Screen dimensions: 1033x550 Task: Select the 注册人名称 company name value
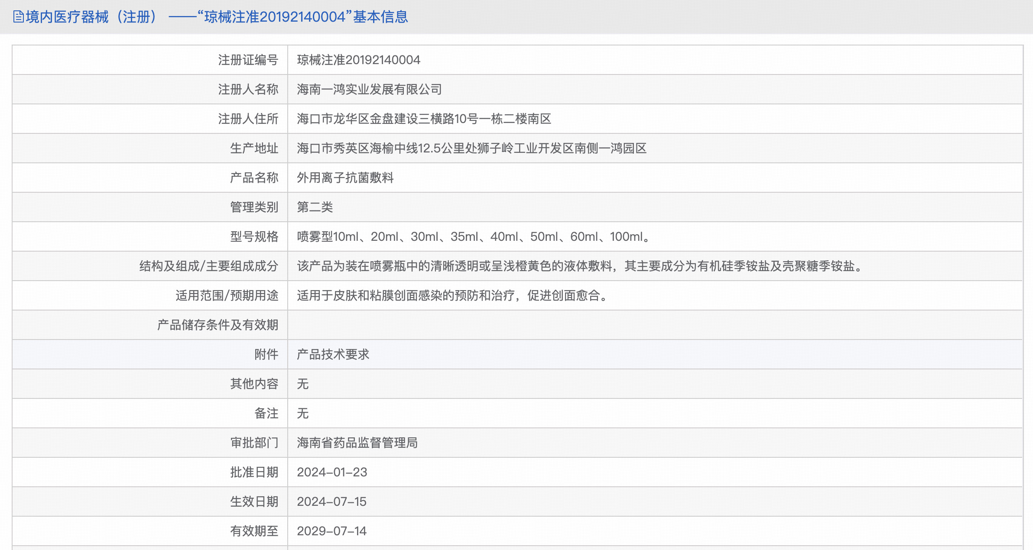click(x=369, y=89)
